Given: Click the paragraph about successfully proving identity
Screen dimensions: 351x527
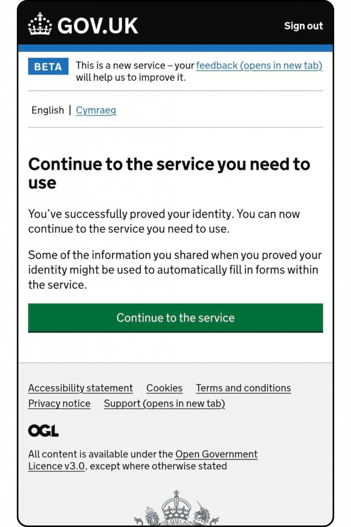Looking at the screenshot, I should click(164, 221).
